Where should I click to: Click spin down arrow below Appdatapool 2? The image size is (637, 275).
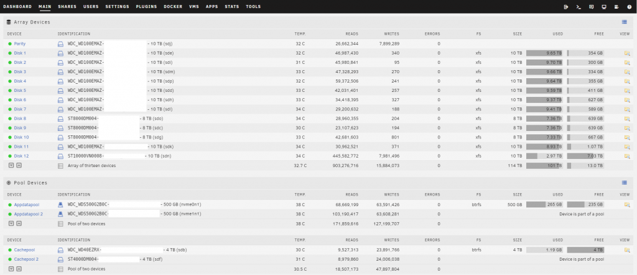point(11,223)
